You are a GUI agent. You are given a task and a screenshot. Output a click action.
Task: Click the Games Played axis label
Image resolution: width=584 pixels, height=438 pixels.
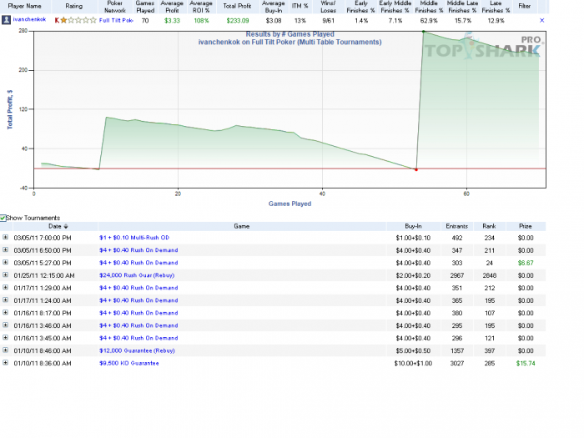(x=289, y=204)
